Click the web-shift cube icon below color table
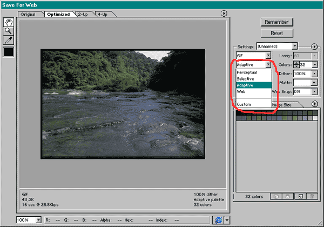 (x=276, y=196)
